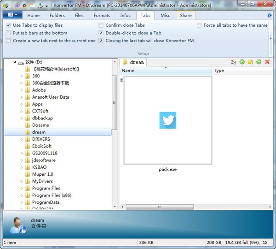Click the file list horizontal scrollbar thumb
276x249 pixels.
pos(160,207)
